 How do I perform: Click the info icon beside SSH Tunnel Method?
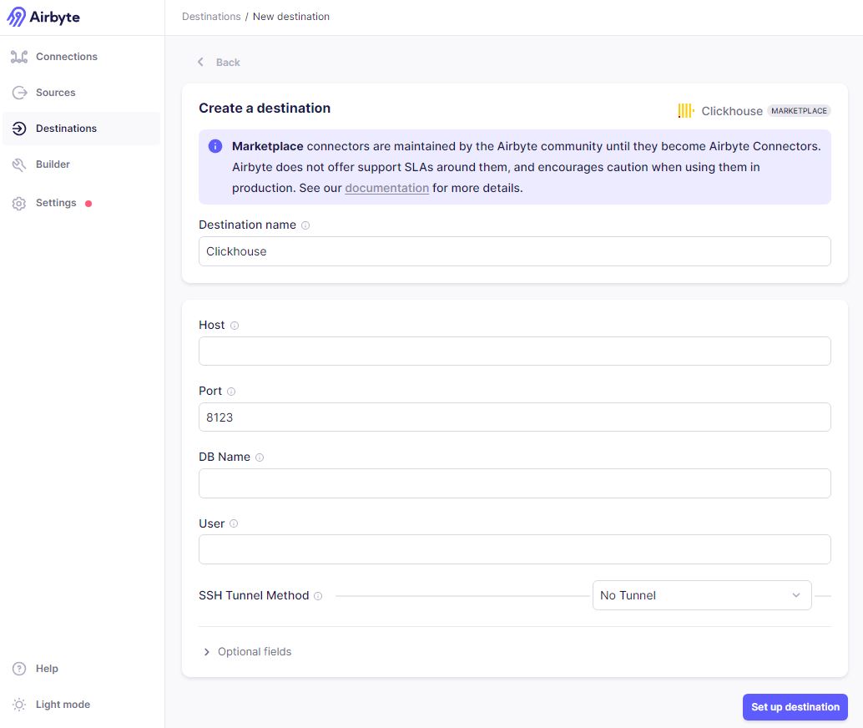pyautogui.click(x=318, y=596)
